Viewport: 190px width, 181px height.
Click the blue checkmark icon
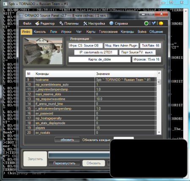click(x=154, y=23)
